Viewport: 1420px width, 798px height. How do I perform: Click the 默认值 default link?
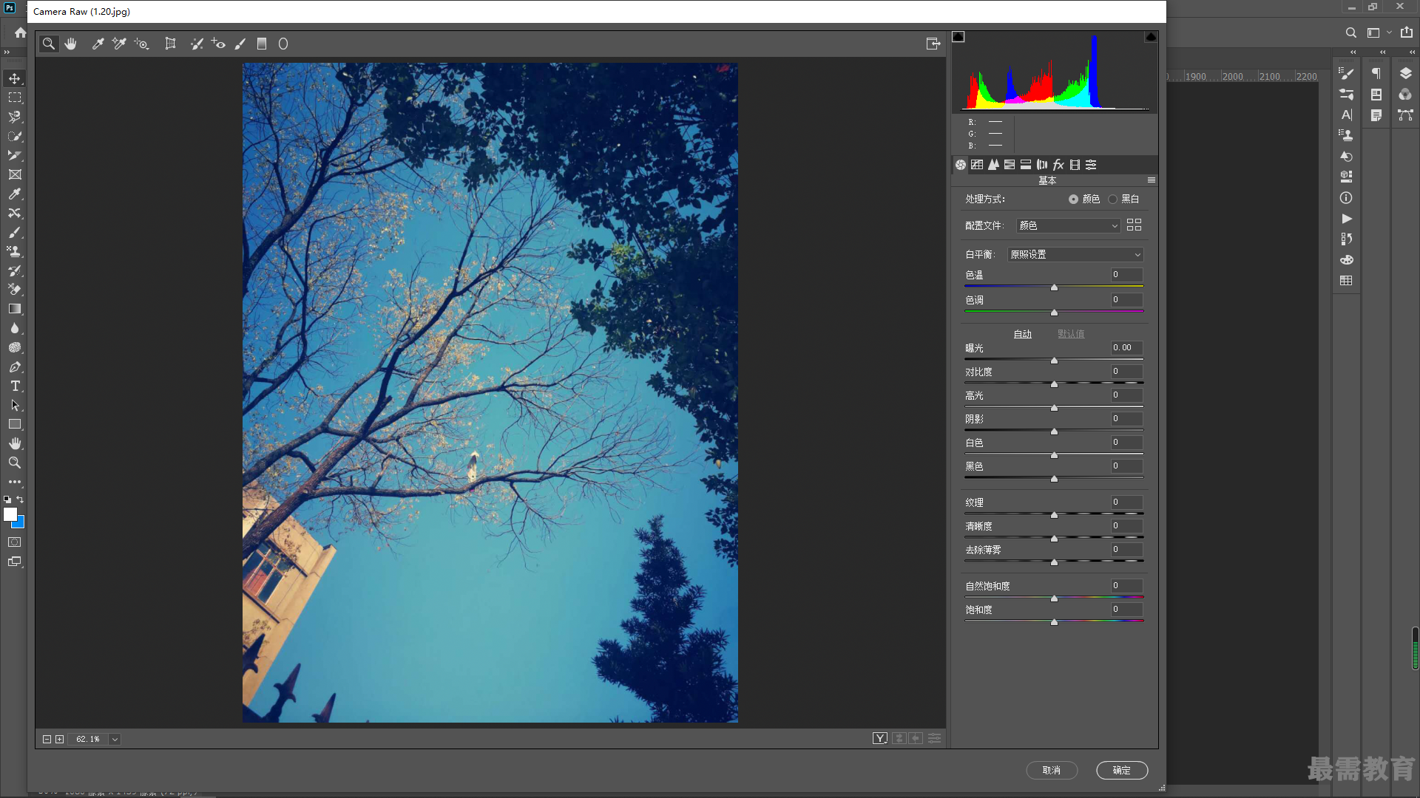1070,334
